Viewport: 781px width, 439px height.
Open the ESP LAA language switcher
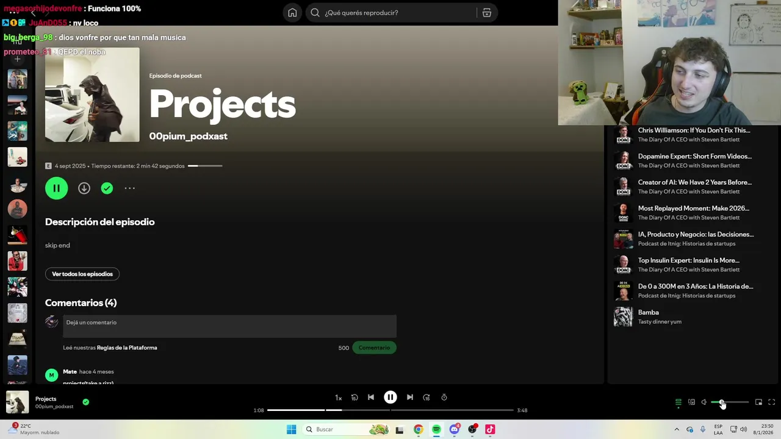[718, 429]
